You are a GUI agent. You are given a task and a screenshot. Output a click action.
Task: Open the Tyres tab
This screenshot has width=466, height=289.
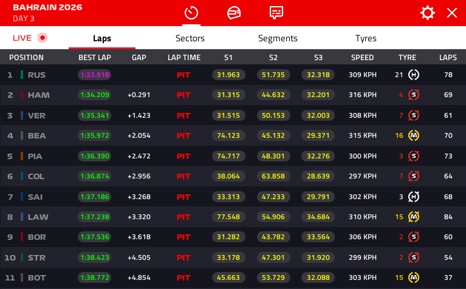click(366, 38)
